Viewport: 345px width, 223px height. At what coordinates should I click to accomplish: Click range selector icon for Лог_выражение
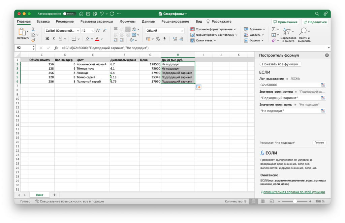(x=323, y=85)
